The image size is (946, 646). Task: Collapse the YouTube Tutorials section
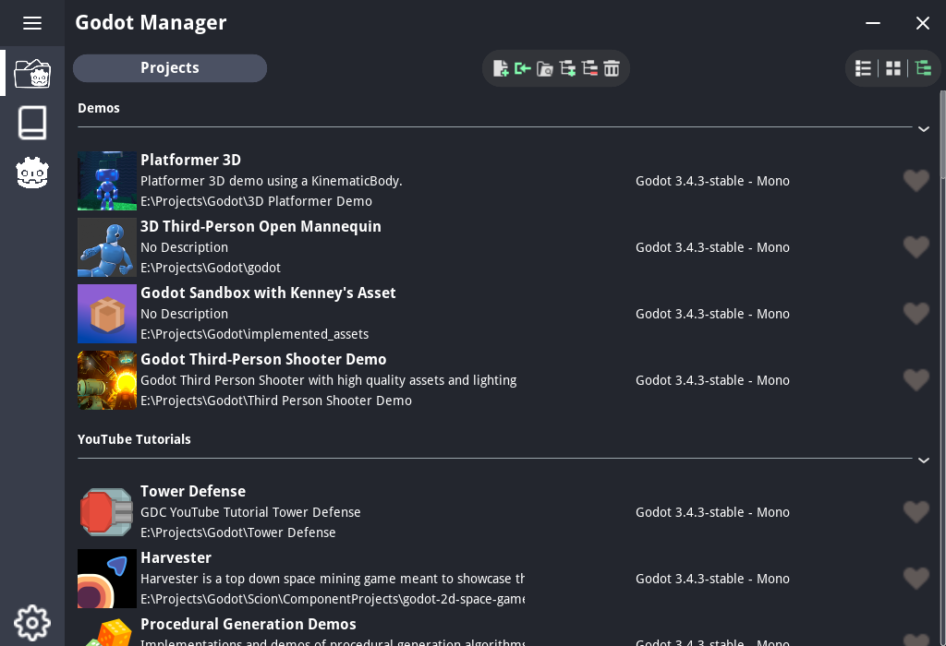tap(923, 460)
